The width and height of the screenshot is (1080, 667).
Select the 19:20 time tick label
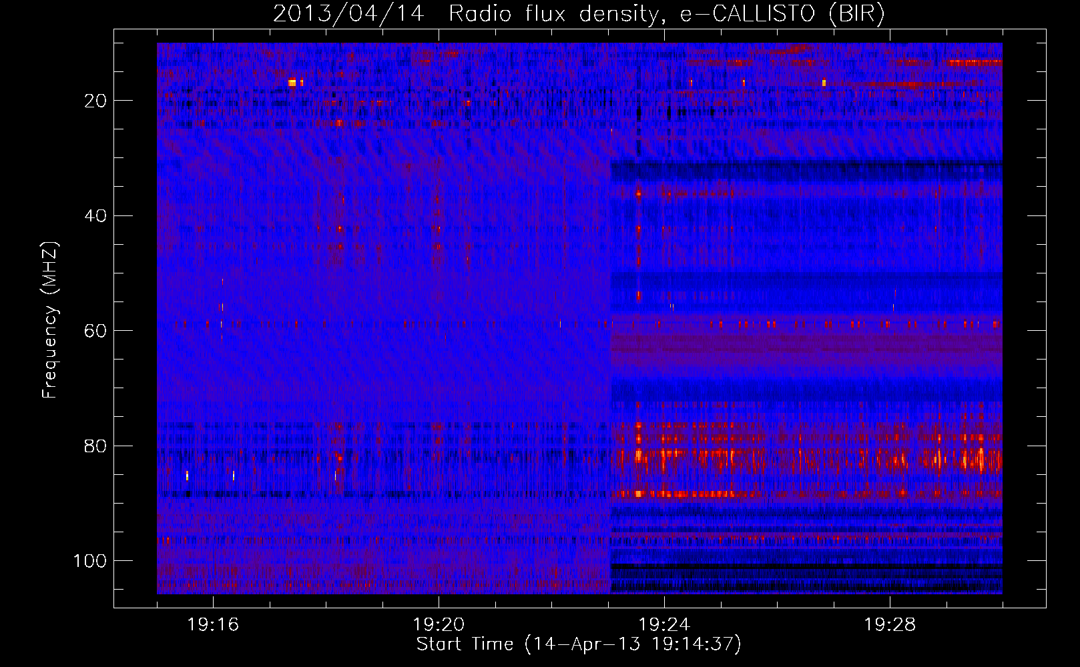coord(439,625)
